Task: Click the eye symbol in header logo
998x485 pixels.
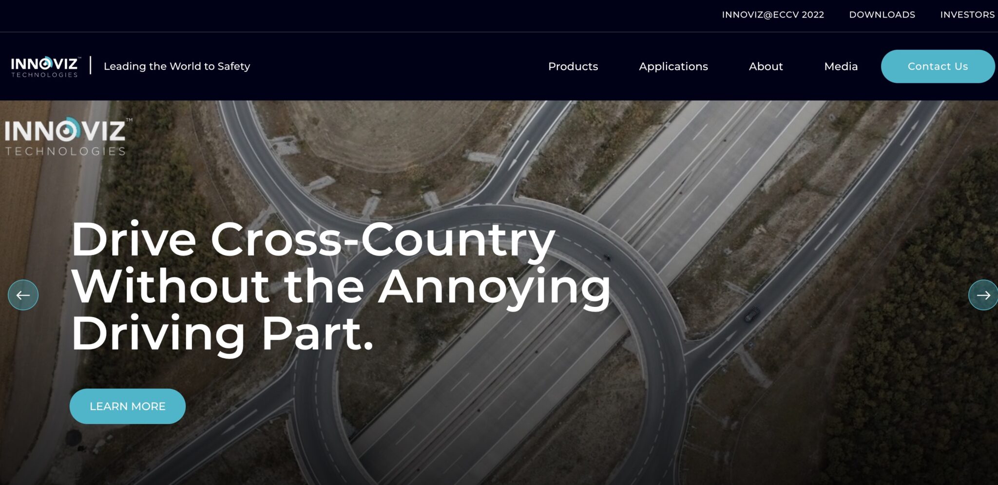Action: 46,63
